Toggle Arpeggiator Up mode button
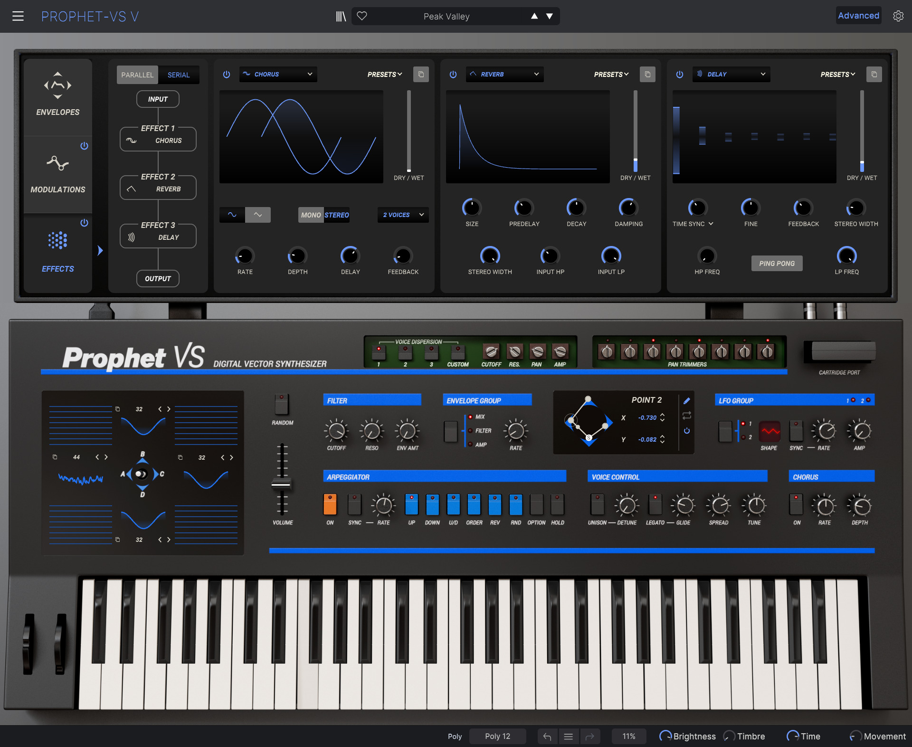 411,505
